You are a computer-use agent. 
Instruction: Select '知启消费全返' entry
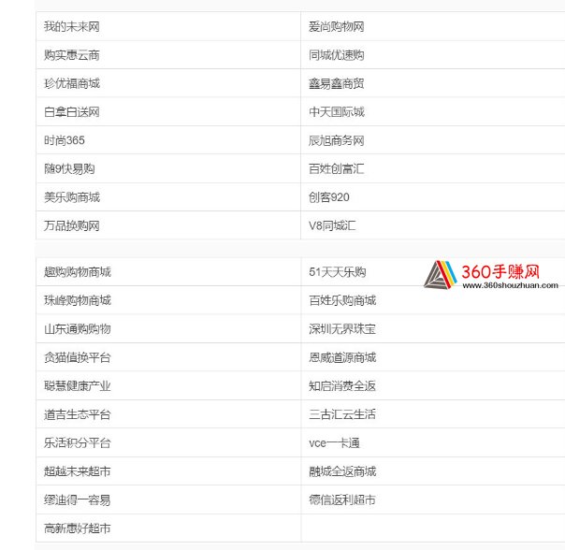tap(342, 385)
